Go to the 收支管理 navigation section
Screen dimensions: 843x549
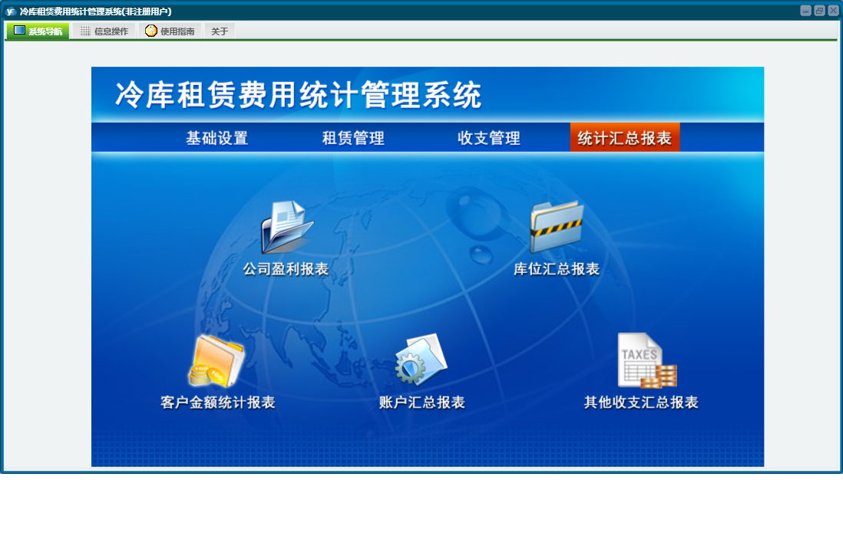tap(489, 138)
